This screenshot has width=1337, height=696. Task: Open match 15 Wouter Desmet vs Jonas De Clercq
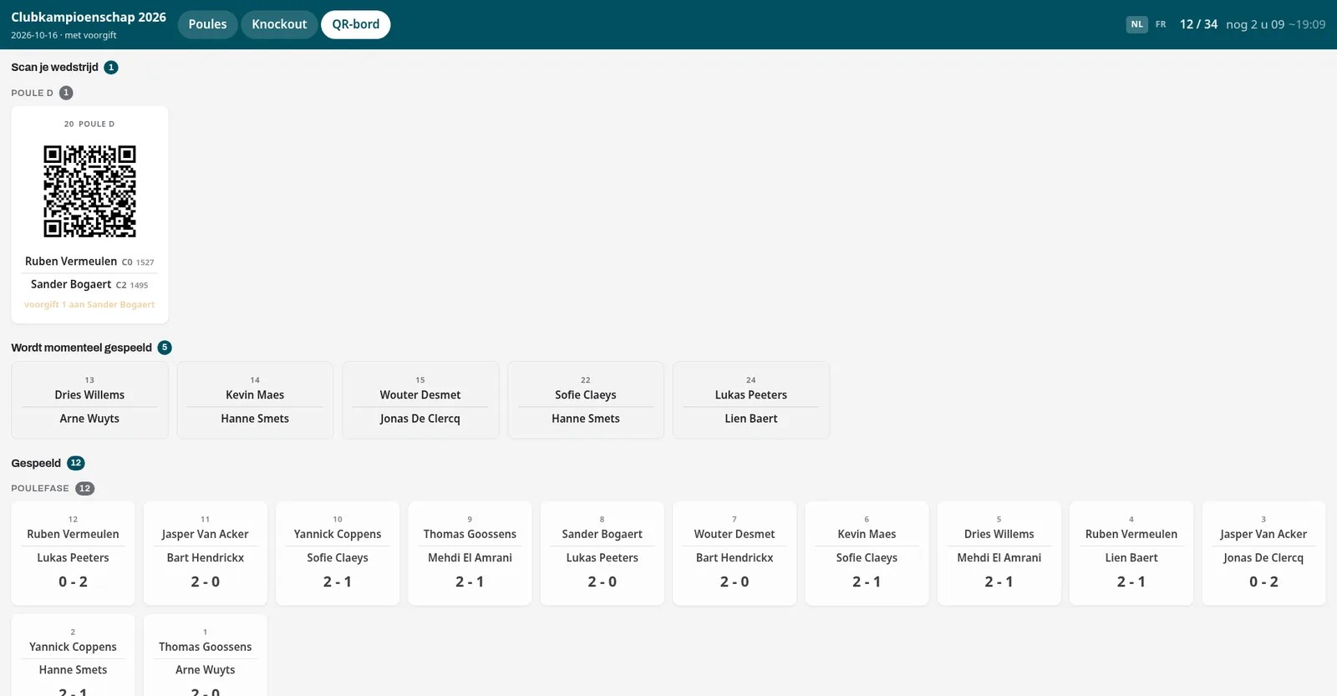pyautogui.click(x=420, y=400)
